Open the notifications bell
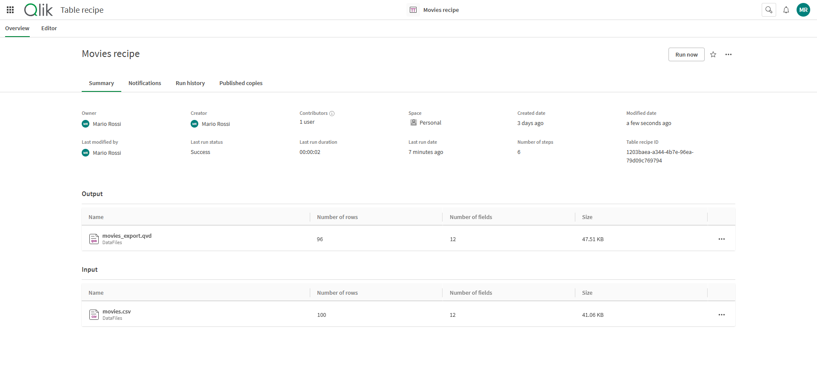 [x=786, y=10]
